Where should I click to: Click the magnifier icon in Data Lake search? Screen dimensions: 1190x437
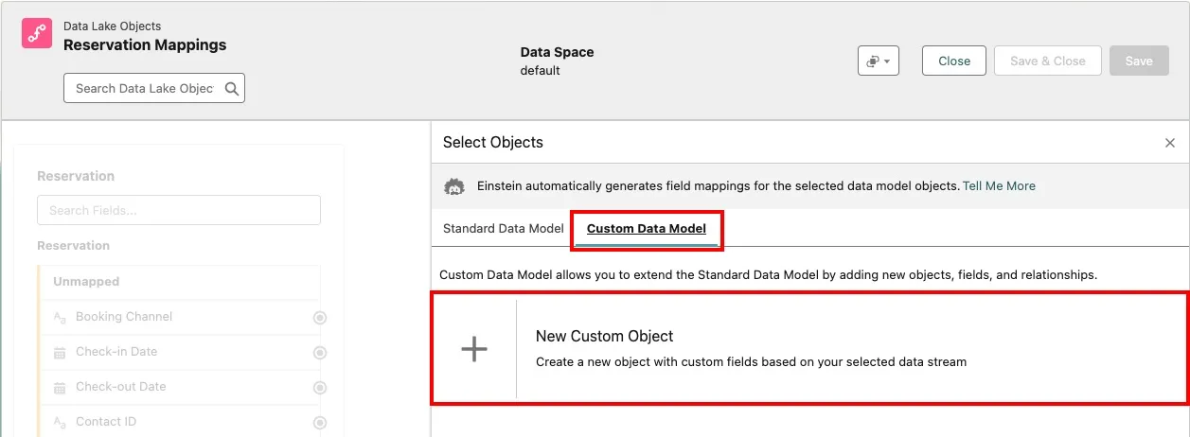tap(231, 88)
